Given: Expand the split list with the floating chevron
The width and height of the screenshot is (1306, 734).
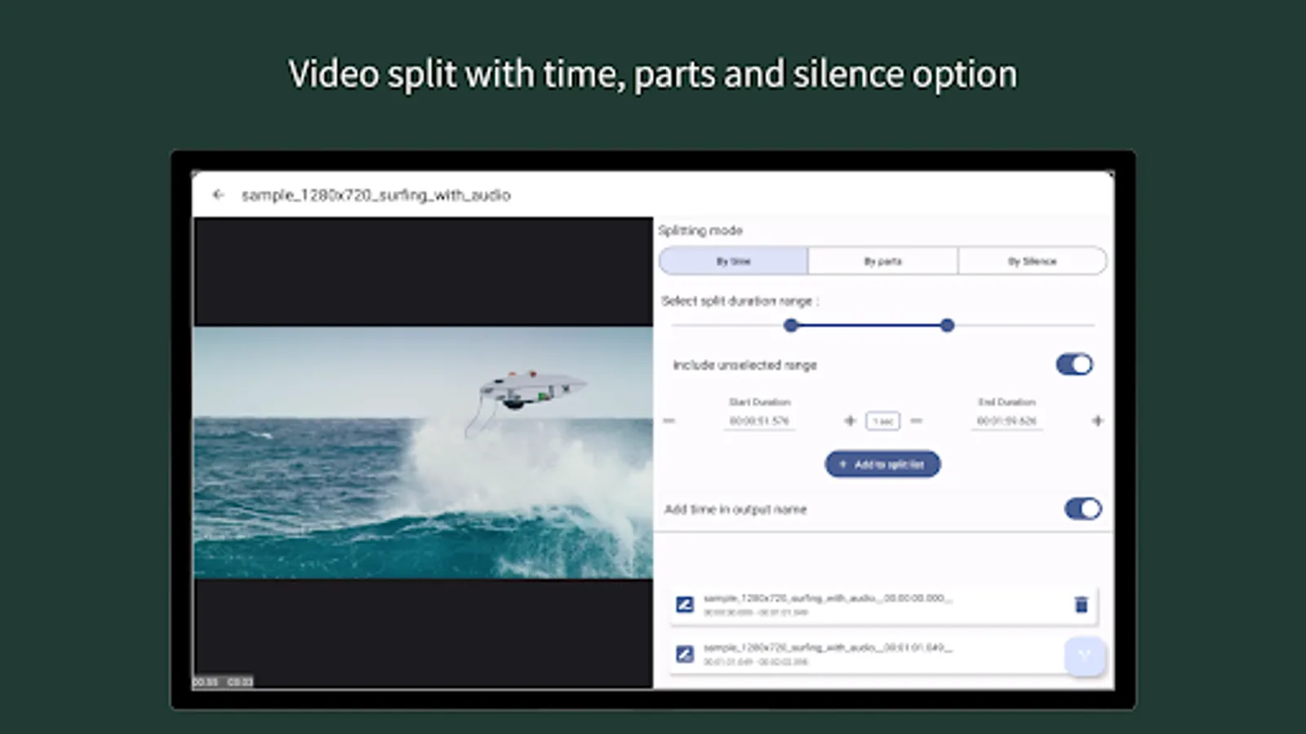Looking at the screenshot, I should click(1085, 657).
